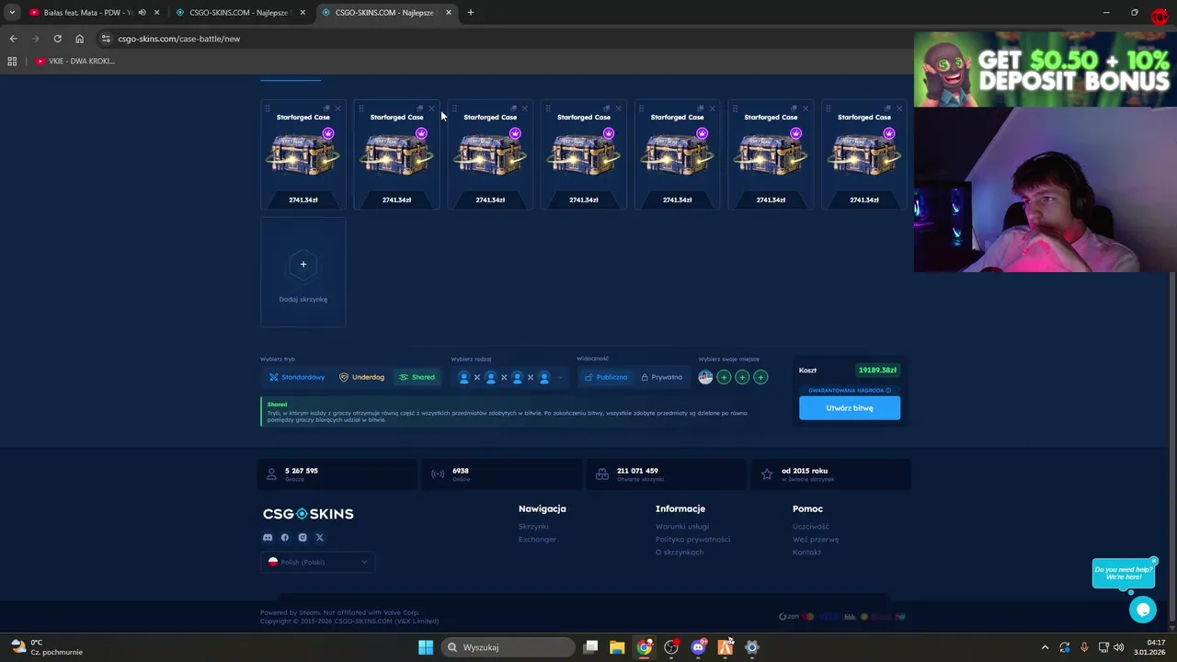Select the Underdog battle mode
Image resolution: width=1177 pixels, height=662 pixels.
tap(362, 377)
